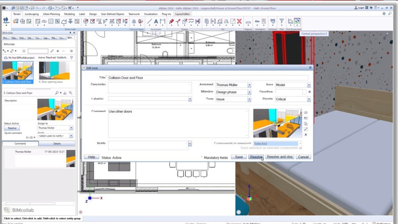398x224 pixels.
Task: Click the Resolve button in the Edit issue dialog
Action: click(x=256, y=157)
